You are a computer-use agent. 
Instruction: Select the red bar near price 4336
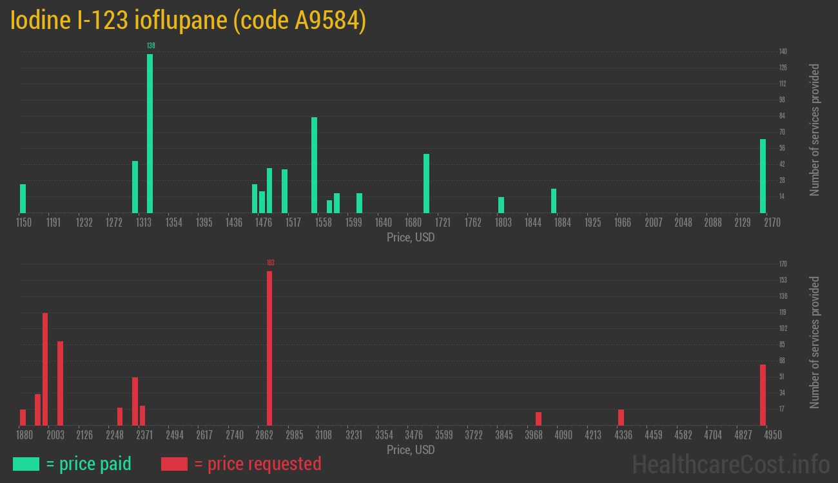coord(621,417)
